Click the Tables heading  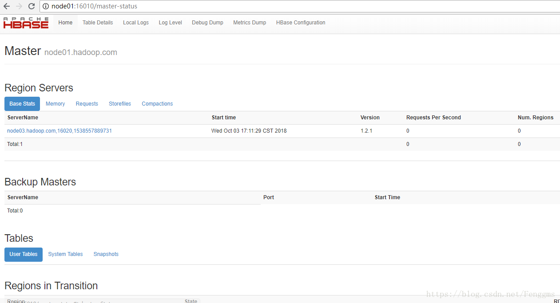point(19,238)
